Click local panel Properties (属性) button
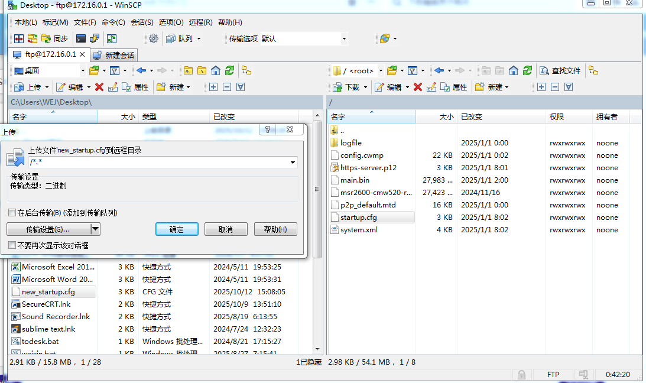The height and width of the screenshot is (383, 646). (135, 87)
